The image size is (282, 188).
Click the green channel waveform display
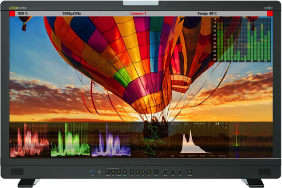pos(70,140)
